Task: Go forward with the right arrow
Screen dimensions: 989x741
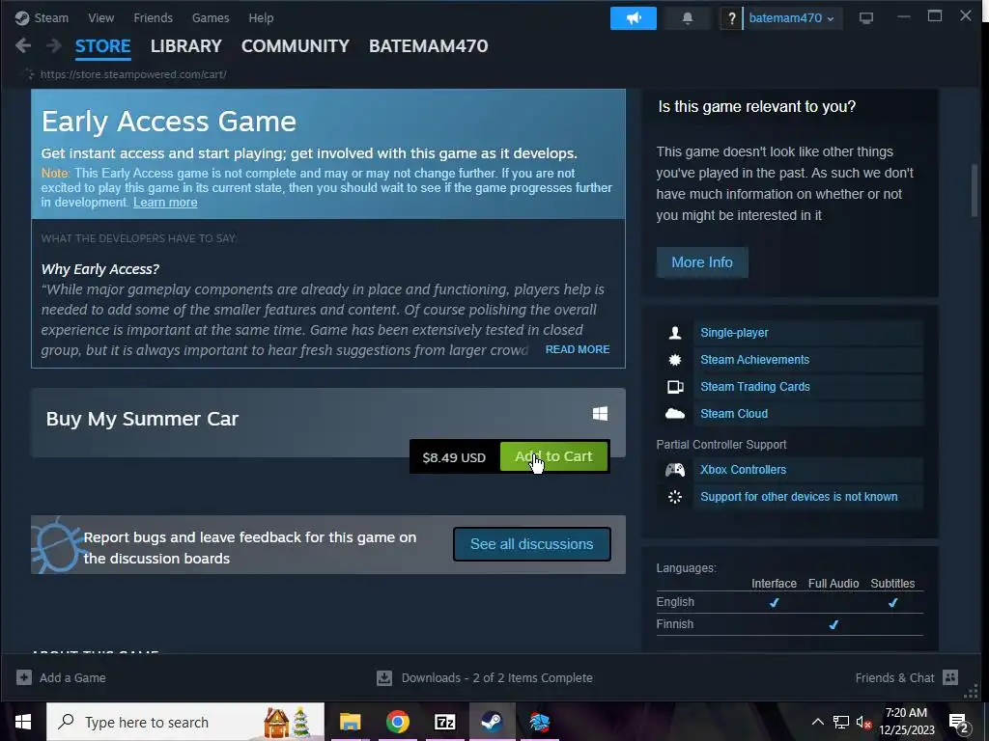Action: 54,46
